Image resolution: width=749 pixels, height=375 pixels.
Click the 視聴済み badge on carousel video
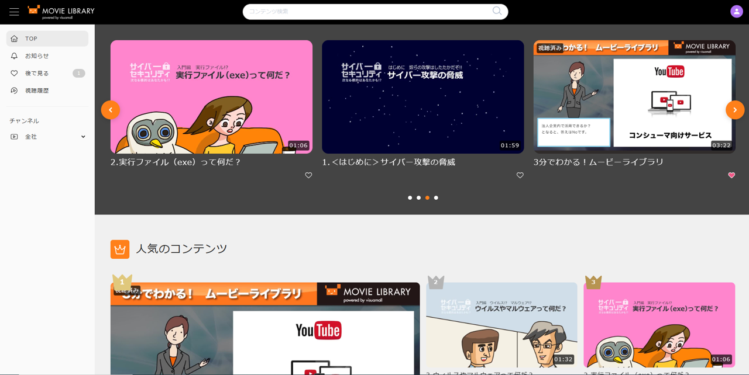(x=550, y=48)
